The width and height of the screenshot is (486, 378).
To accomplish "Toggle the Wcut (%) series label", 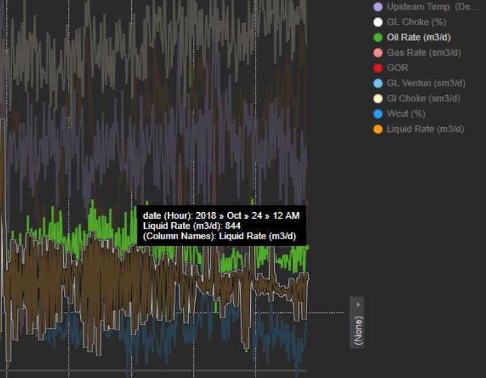I will [x=406, y=114].
